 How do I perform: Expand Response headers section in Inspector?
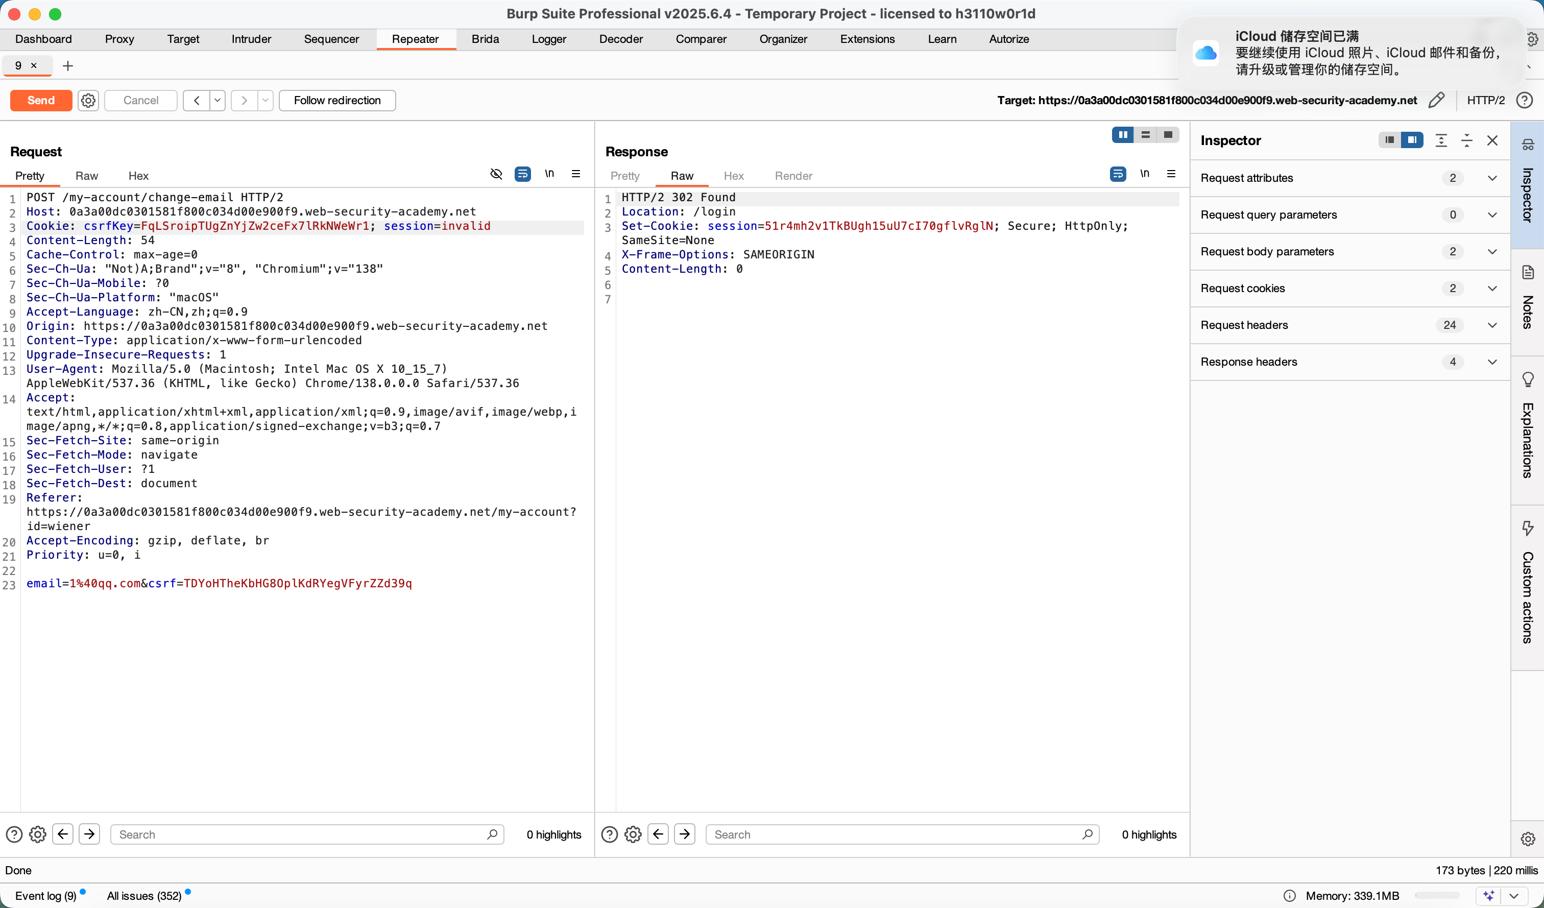click(1492, 362)
